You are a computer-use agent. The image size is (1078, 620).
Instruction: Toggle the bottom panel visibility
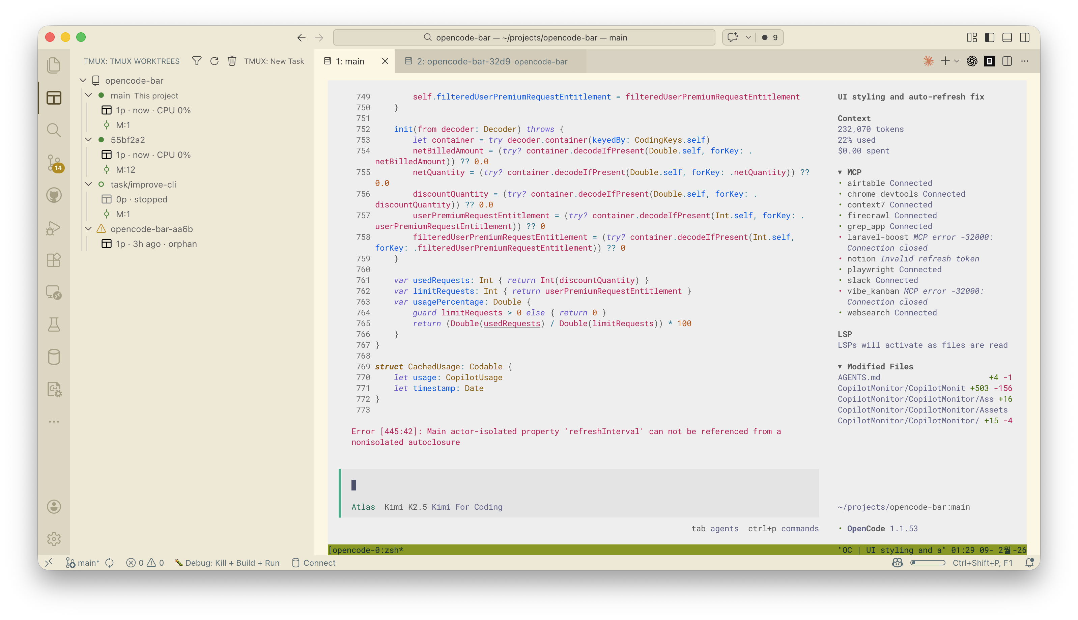(x=1006, y=37)
